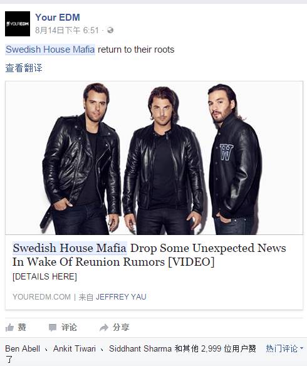Click the 分享 share button label
307x366 pixels.
(x=121, y=327)
